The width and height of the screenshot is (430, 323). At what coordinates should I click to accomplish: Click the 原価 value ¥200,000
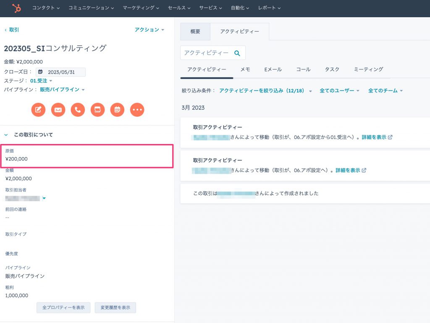pyautogui.click(x=16, y=159)
